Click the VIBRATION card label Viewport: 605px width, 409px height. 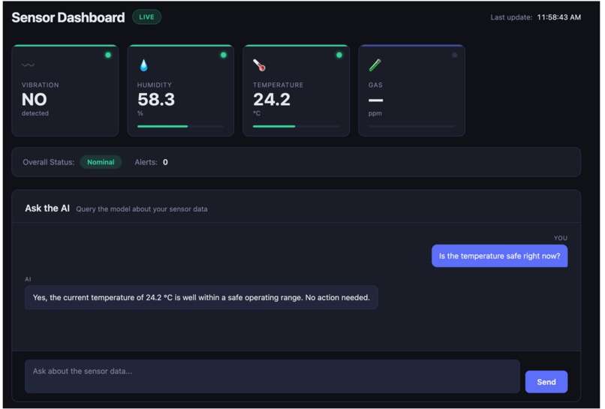(x=40, y=85)
